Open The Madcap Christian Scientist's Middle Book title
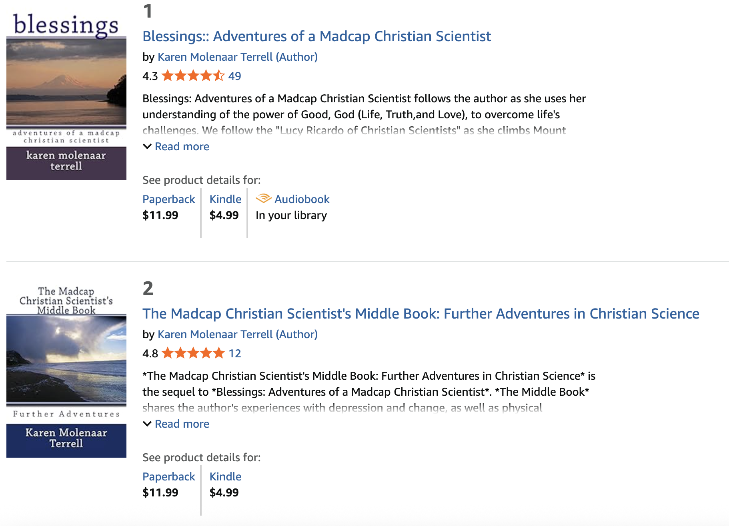Viewport: 729px width, 526px height. [421, 314]
